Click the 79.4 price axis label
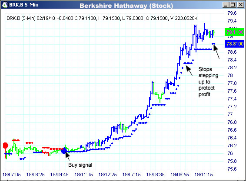The height and width of the screenshot is (181, 246). tap(232, 21)
